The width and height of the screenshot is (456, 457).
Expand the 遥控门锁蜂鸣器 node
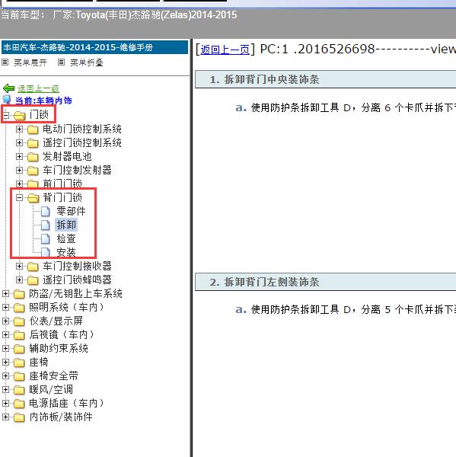(x=19, y=280)
